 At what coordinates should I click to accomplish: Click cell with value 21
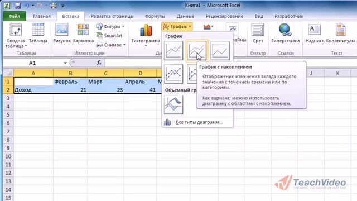(70, 90)
